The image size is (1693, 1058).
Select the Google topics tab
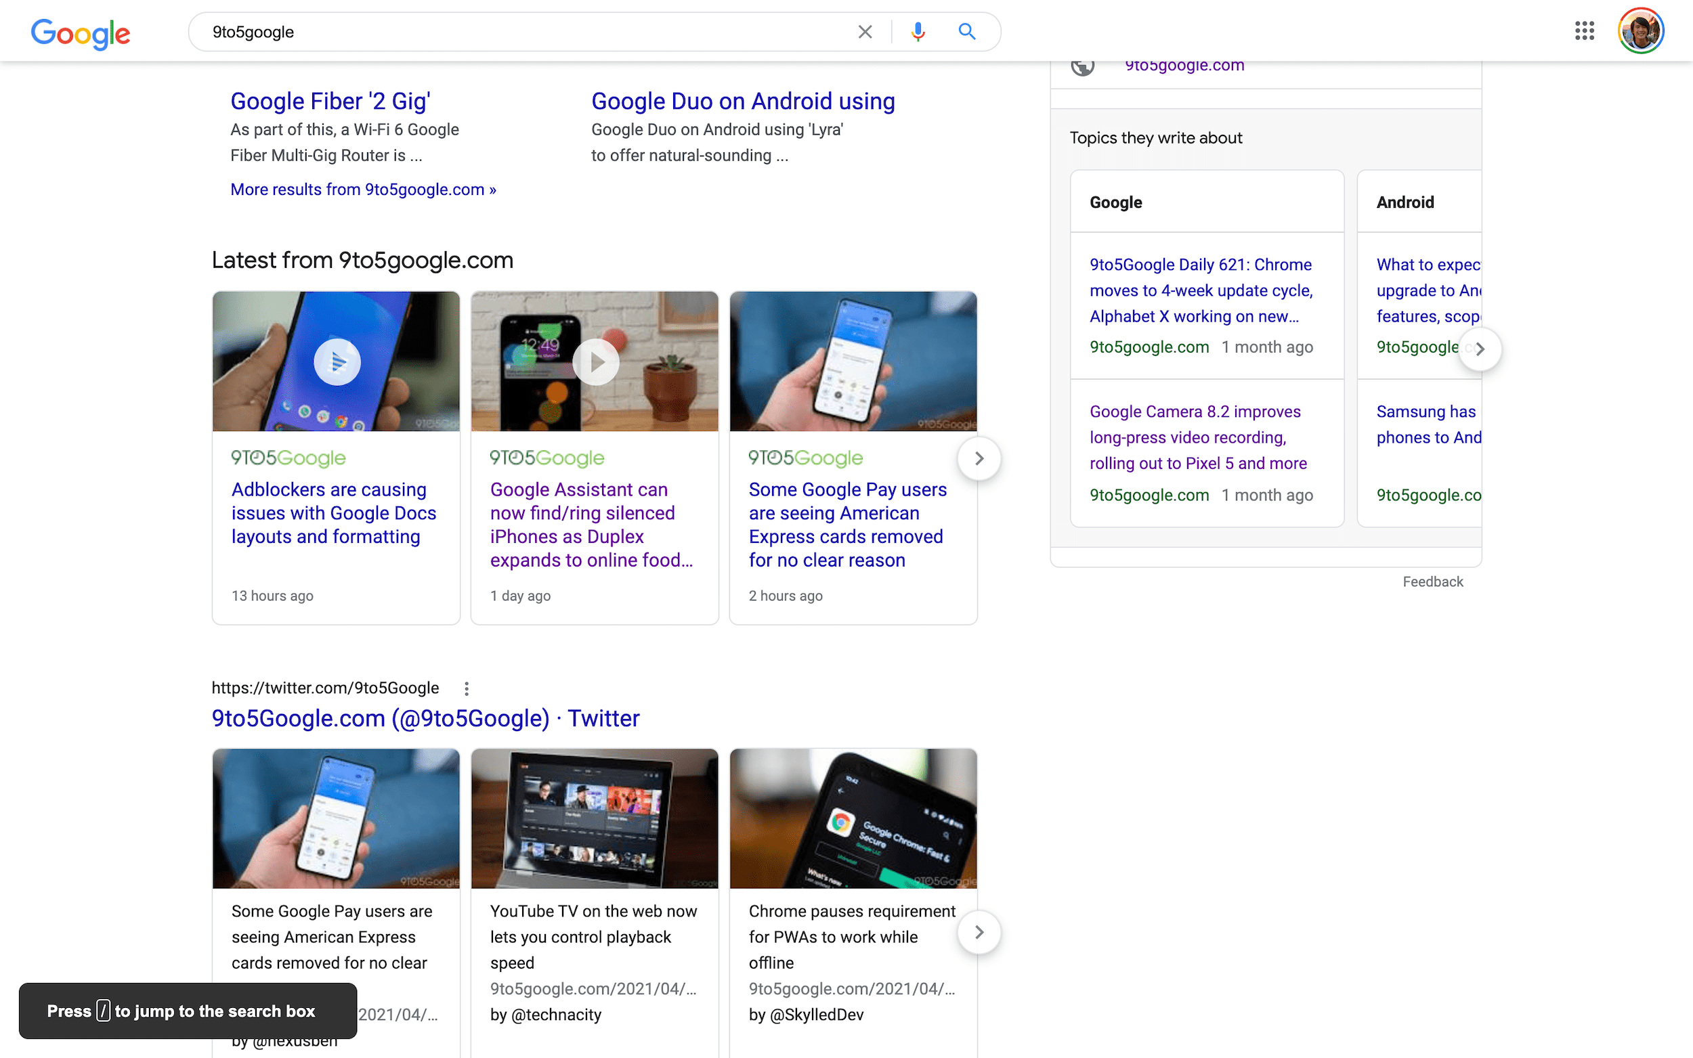pos(1115,202)
